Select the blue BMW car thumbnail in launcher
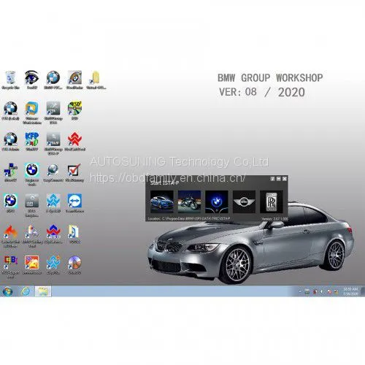 pyautogui.click(x=162, y=202)
